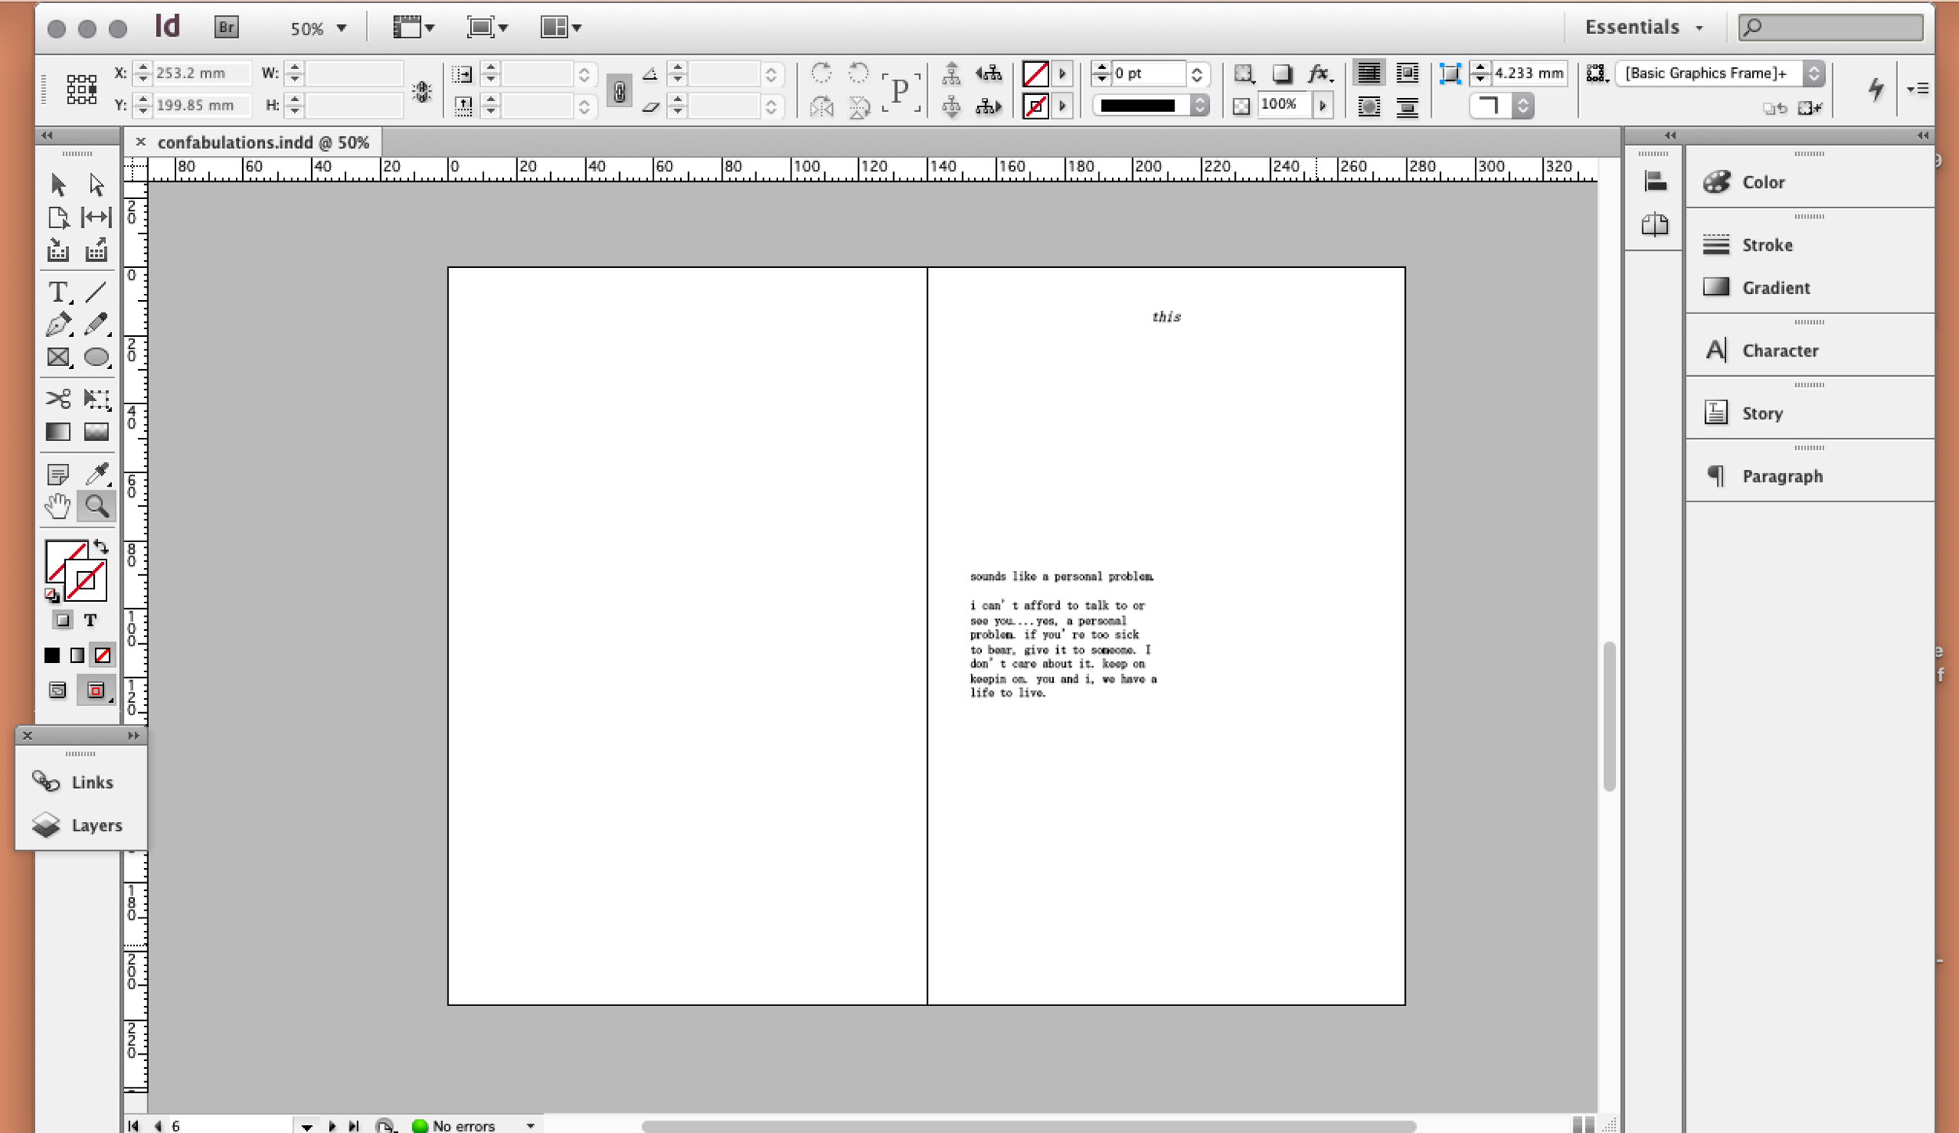The height and width of the screenshot is (1133, 1959).
Task: Switch to Preview screen mode
Action: click(96, 690)
